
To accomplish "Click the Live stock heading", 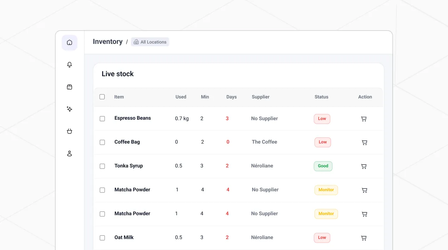I will point(118,74).
